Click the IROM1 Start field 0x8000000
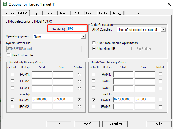Viewport: 173px width, 129px height. [42, 100]
